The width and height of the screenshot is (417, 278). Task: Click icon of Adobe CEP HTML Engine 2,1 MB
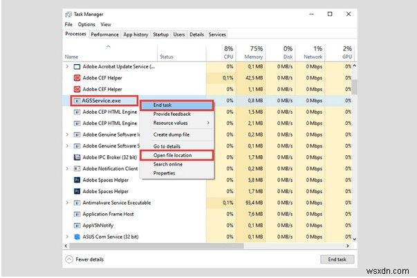[x=77, y=123]
